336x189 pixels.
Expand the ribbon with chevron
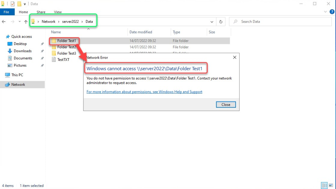[x=325, y=12]
